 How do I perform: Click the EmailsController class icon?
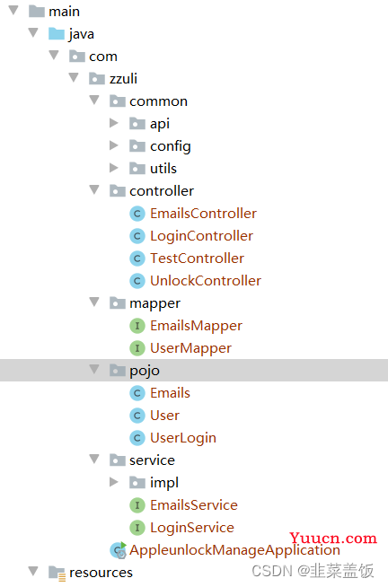(137, 214)
